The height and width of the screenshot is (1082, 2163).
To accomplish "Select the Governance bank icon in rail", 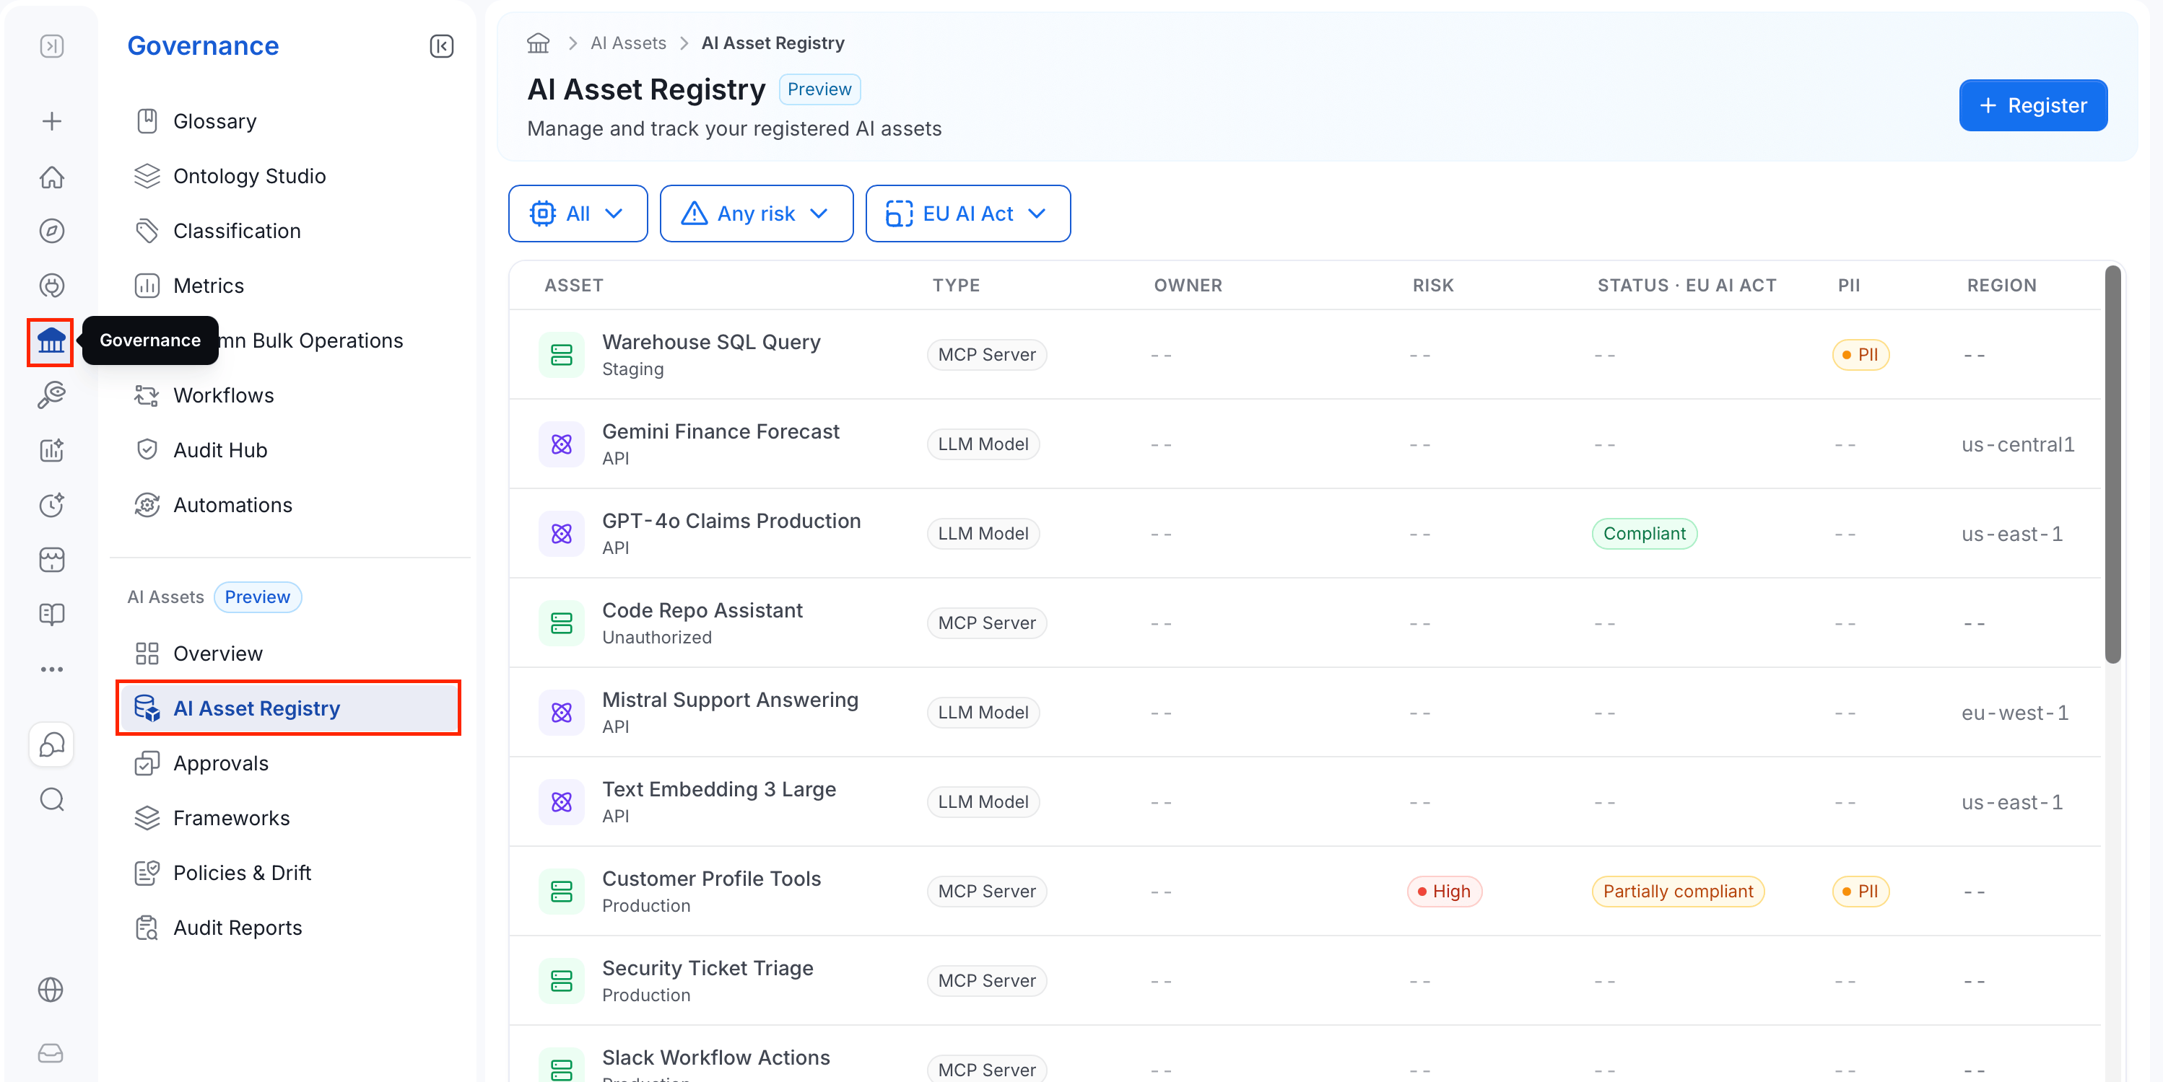I will click(x=51, y=341).
